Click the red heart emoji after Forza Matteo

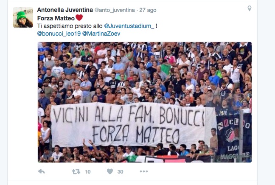click(x=79, y=17)
